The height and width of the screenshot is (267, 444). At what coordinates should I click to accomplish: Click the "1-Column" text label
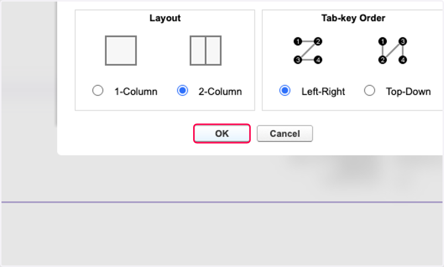pyautogui.click(x=136, y=92)
